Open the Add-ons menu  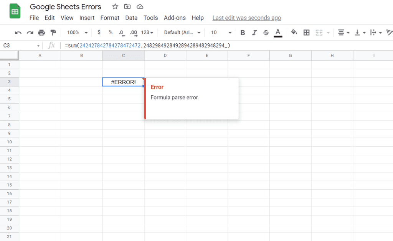pyautogui.click(x=175, y=18)
